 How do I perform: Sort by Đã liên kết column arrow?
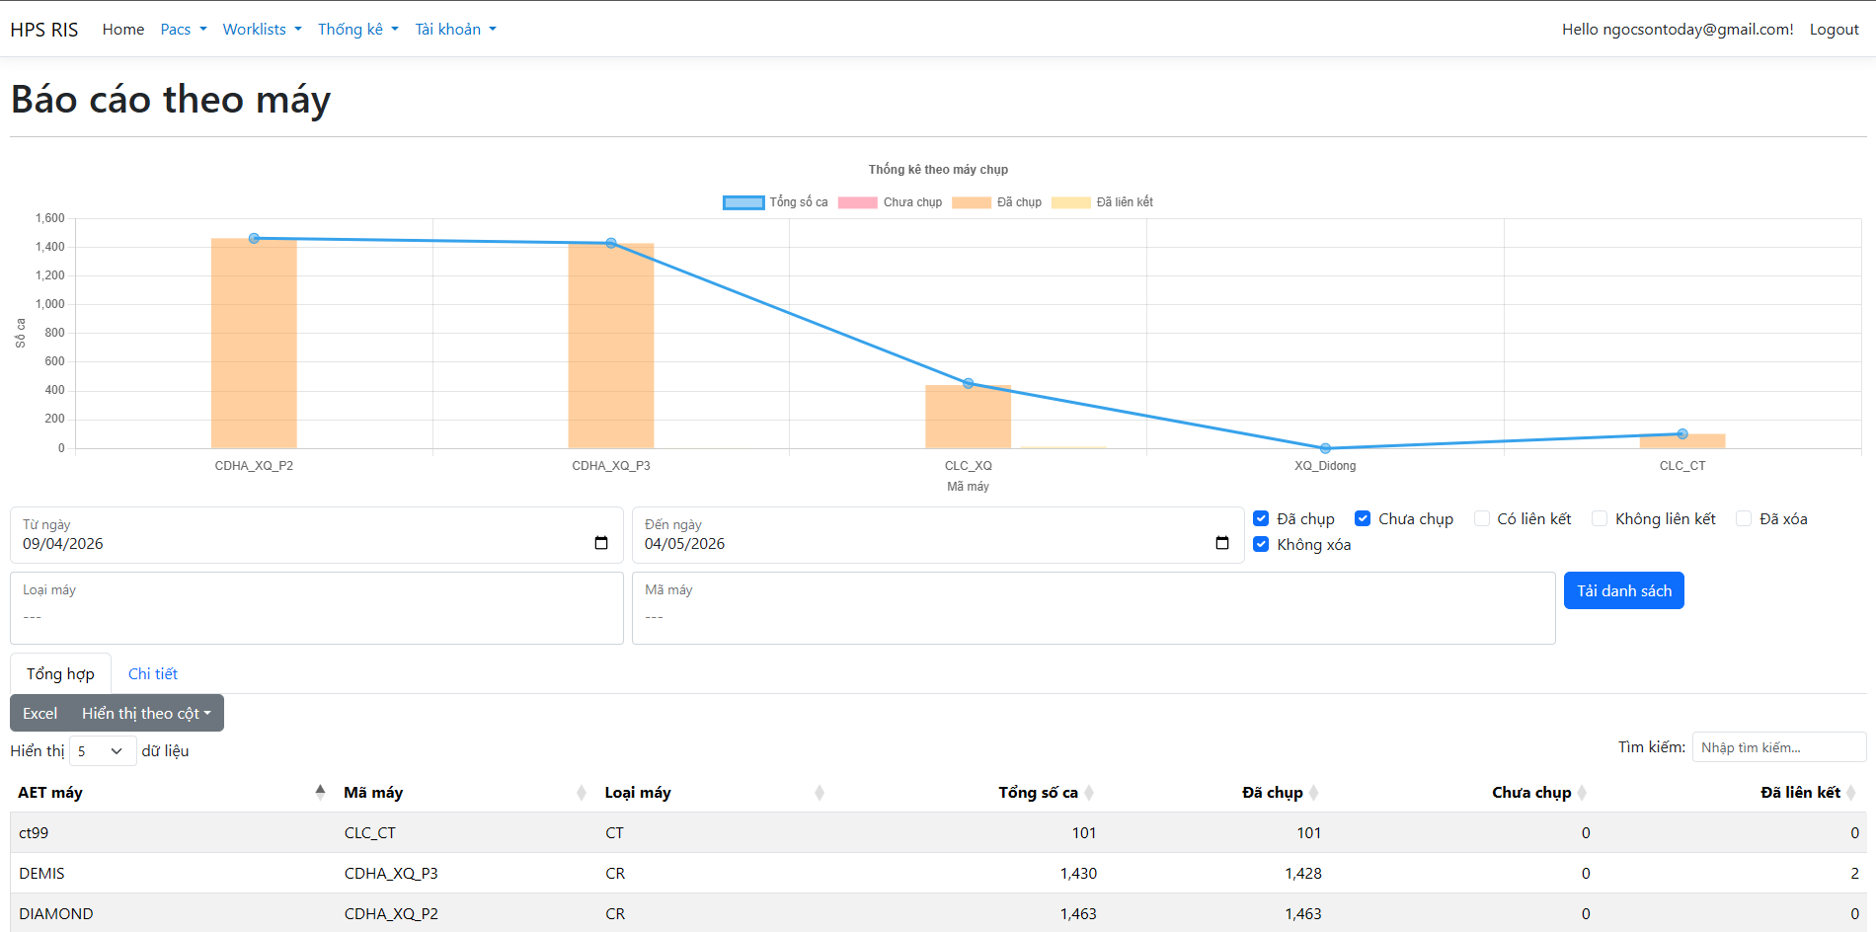coord(1851,792)
